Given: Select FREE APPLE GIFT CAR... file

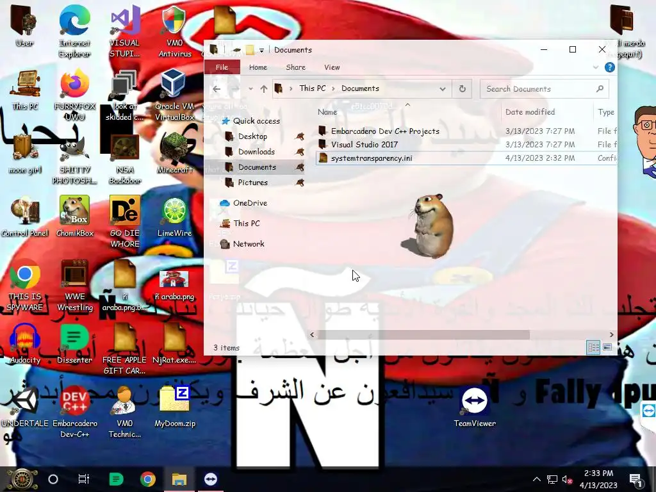Looking at the screenshot, I should pos(125,349).
